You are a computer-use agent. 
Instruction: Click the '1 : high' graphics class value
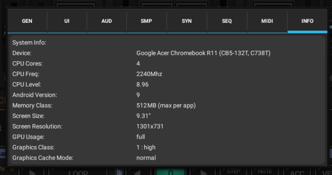click(146, 147)
